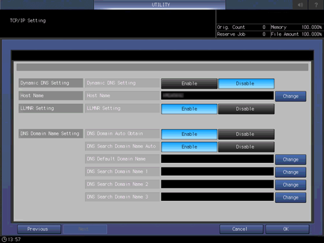Enable LLMNR Setting
324x243 pixels.
[189, 109]
